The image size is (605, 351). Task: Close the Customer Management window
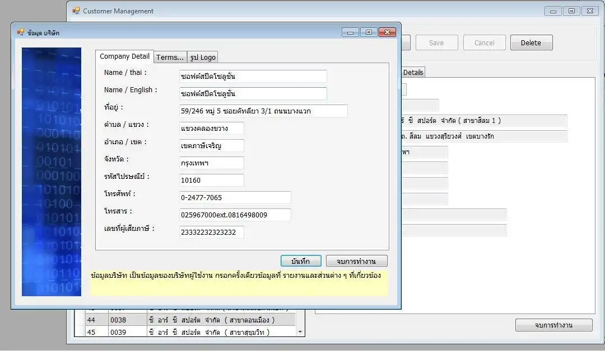click(590, 11)
